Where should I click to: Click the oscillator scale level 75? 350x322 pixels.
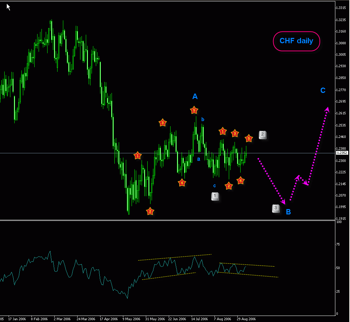pos(338,244)
